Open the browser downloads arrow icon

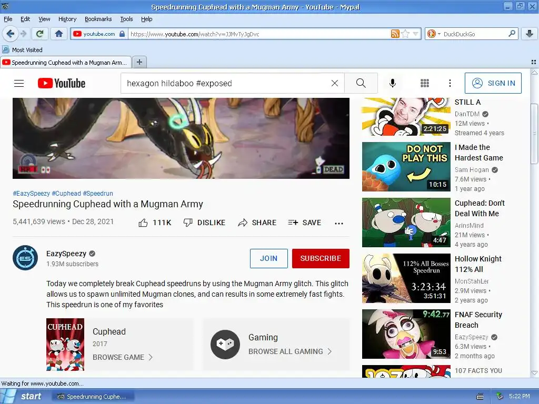pos(530,34)
